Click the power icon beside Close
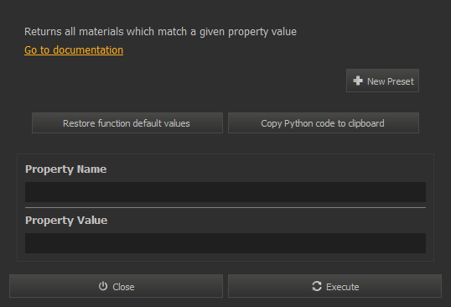The width and height of the screenshot is (451, 307). (103, 286)
